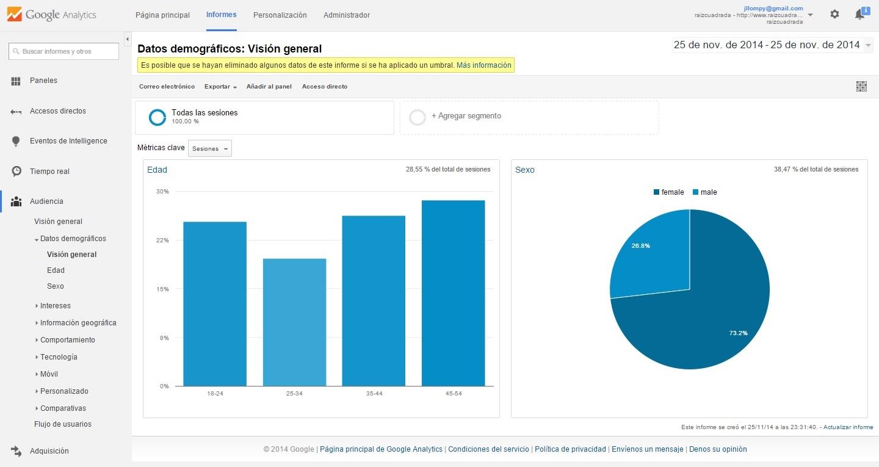Toggle the male legend entry
The height and width of the screenshot is (467, 879).
704,192
